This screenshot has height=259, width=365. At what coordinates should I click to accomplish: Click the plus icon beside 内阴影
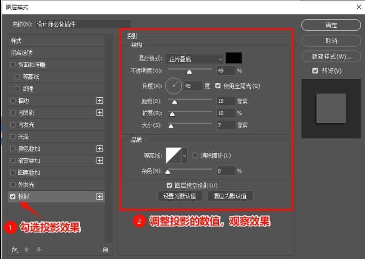point(100,112)
